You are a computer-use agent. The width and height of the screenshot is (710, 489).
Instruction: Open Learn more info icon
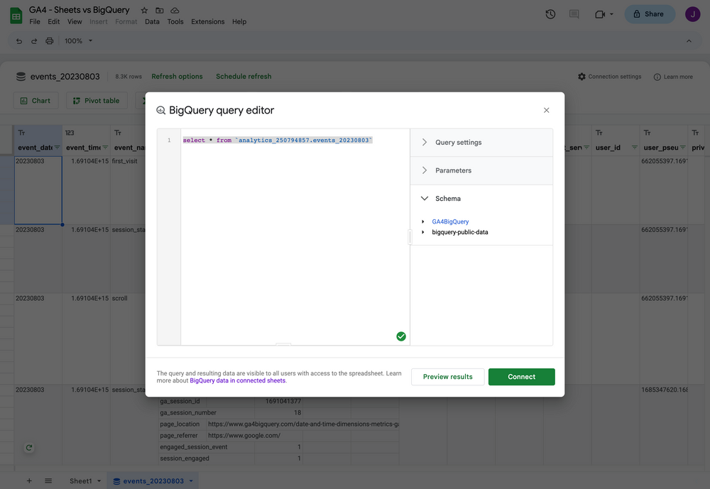(658, 76)
